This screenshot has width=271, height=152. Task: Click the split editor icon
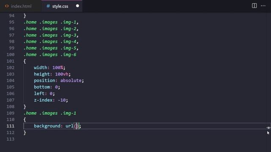click(x=254, y=5)
